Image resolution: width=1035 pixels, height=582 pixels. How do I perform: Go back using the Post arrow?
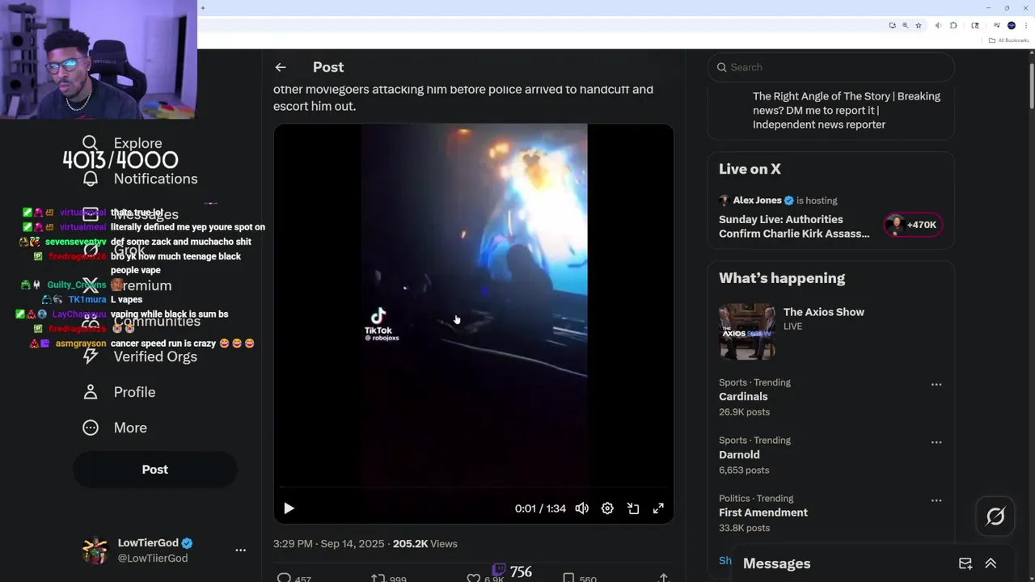click(281, 67)
